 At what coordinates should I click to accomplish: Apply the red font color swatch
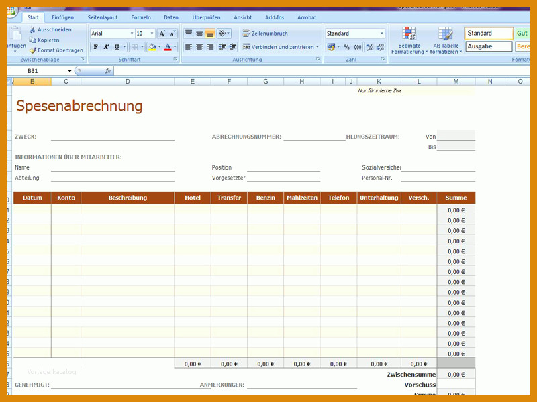(167, 47)
